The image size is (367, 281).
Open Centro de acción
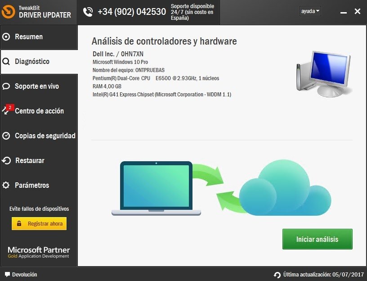[x=39, y=111]
